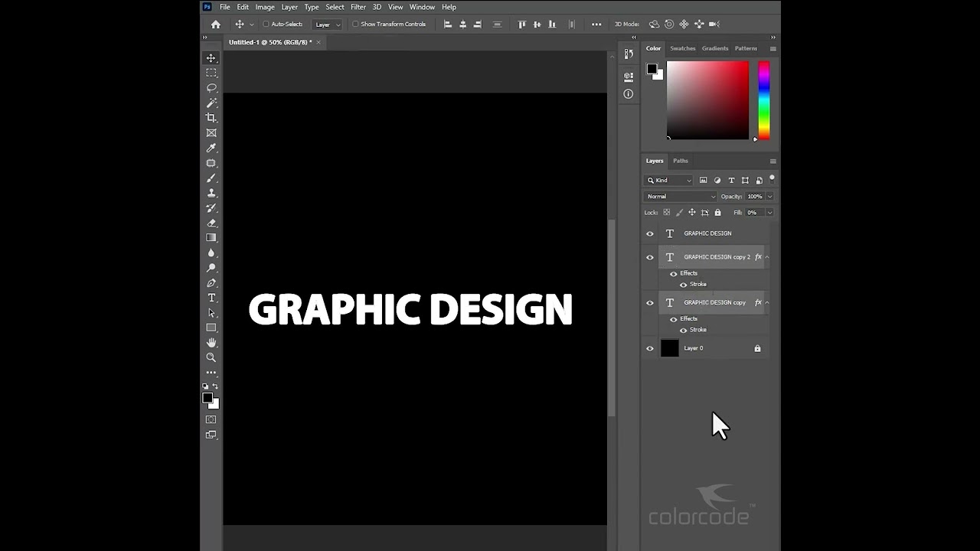This screenshot has width=980, height=551.
Task: Open the Edit Toolbar three-dots menu
Action: coord(211,373)
